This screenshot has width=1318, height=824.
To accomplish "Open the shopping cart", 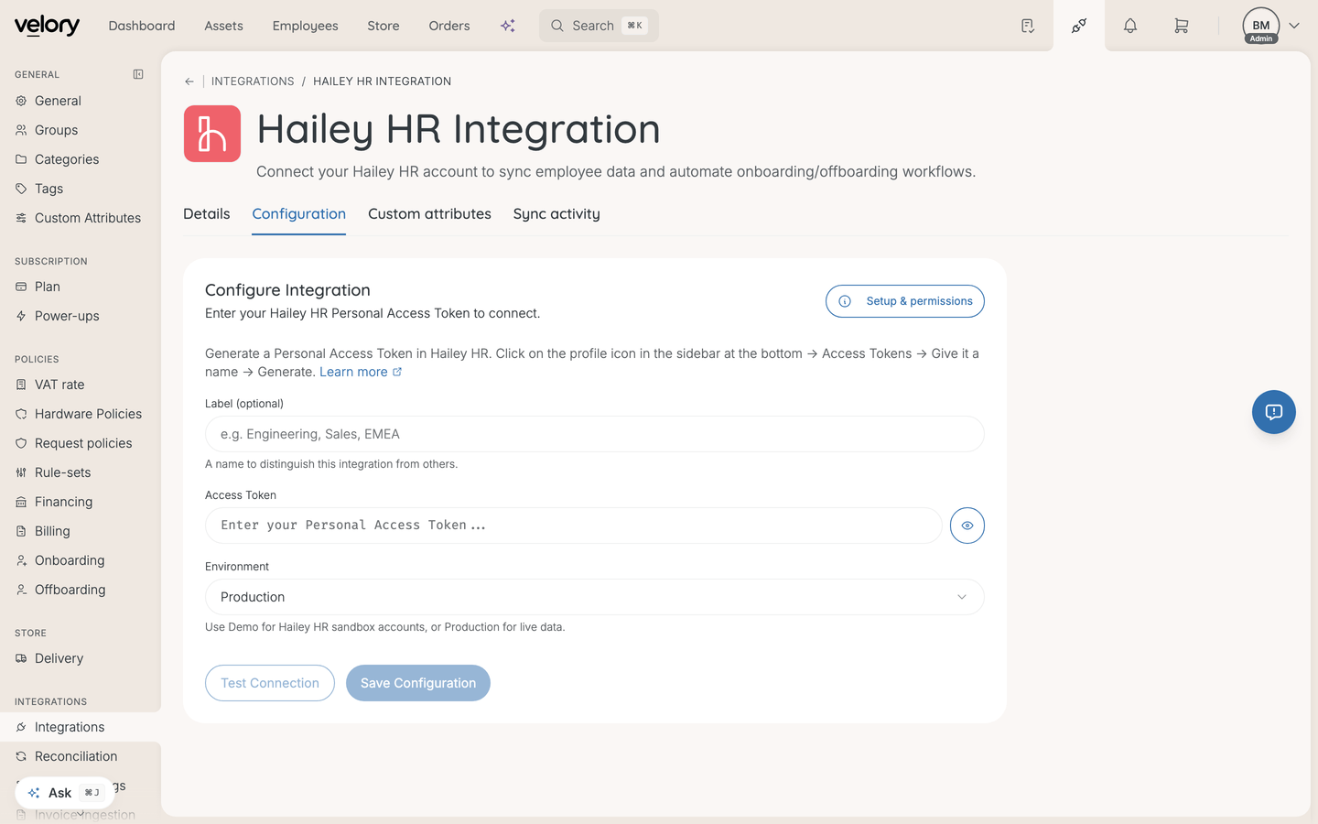I will click(x=1182, y=26).
